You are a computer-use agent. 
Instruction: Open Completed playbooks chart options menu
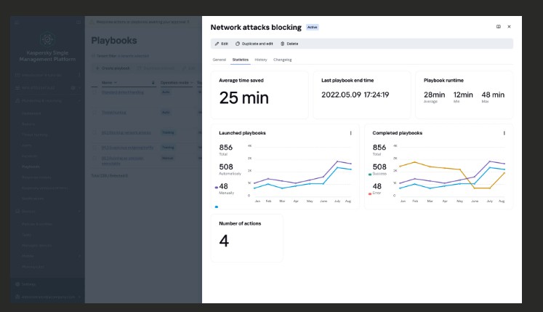[x=504, y=133]
